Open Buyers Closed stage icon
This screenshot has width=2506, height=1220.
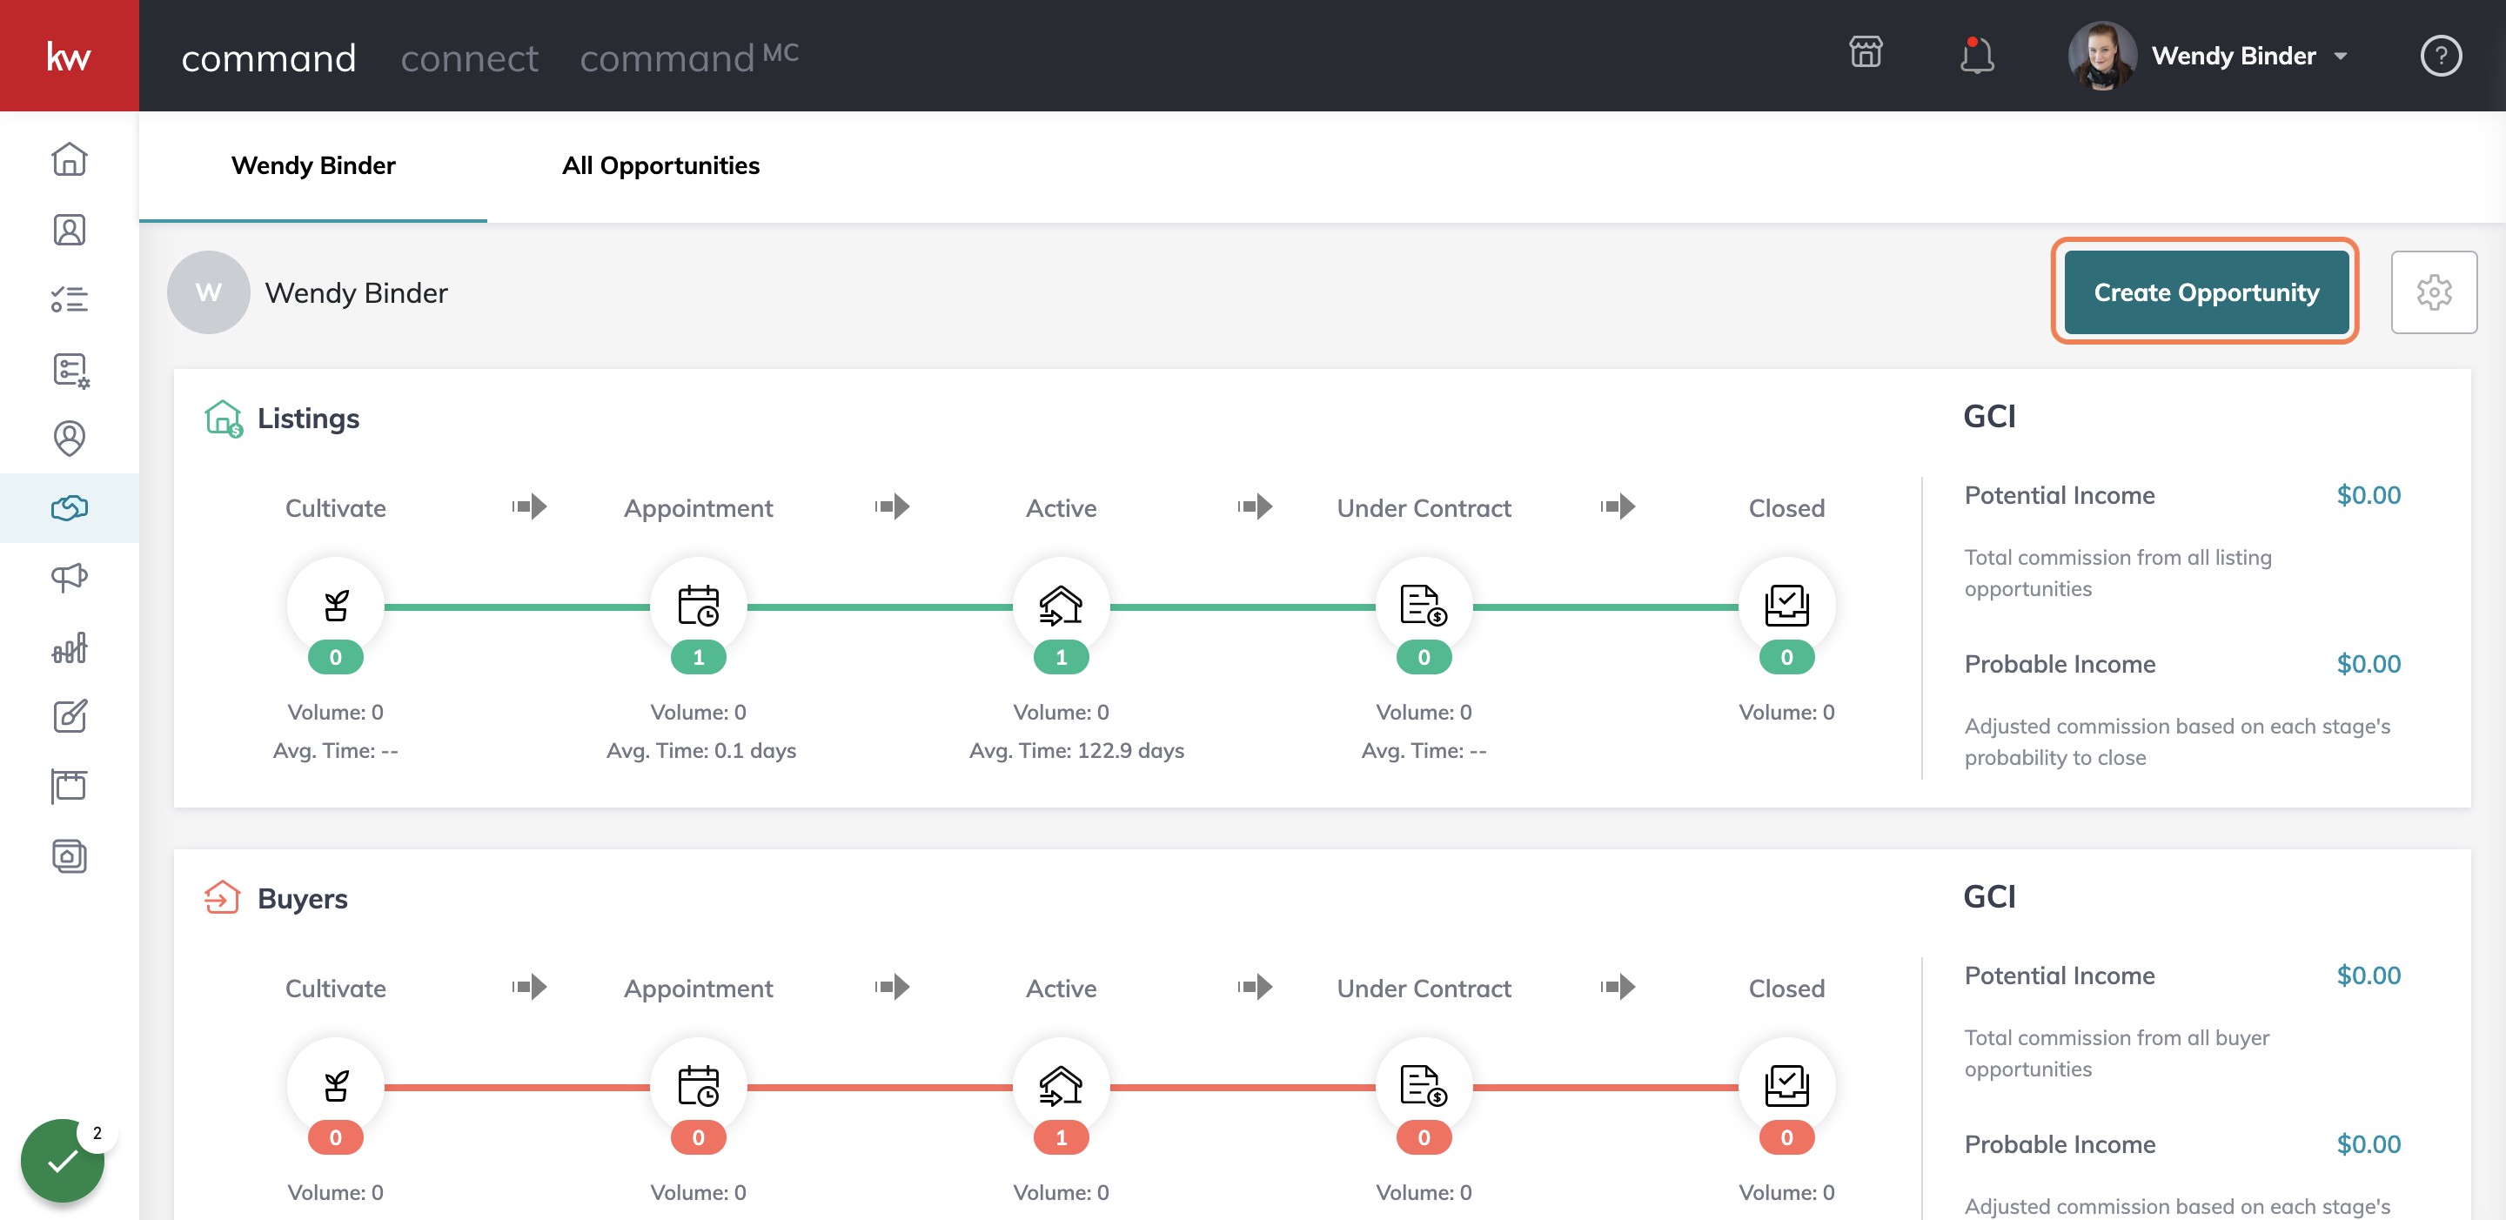(1786, 1086)
